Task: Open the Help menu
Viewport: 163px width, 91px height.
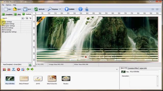Action: tap(15, 5)
